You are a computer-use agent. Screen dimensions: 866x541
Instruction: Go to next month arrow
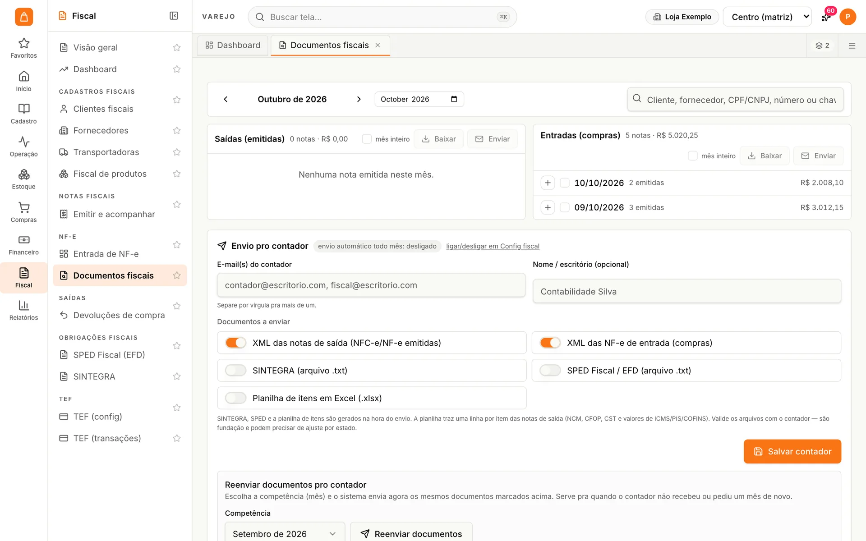[359, 99]
